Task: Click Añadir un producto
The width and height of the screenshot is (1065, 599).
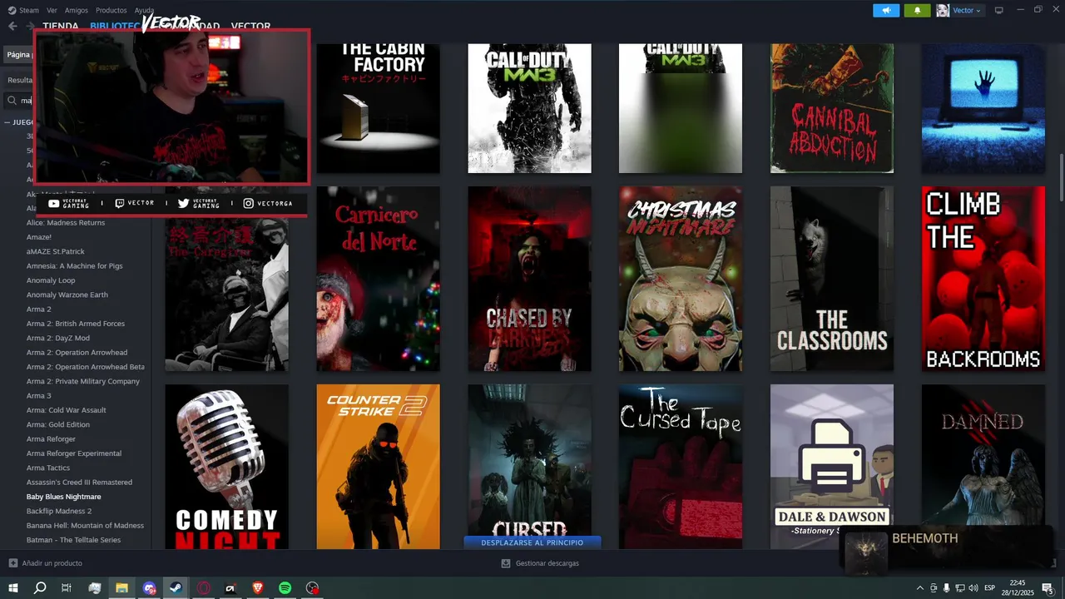Action: tap(52, 563)
